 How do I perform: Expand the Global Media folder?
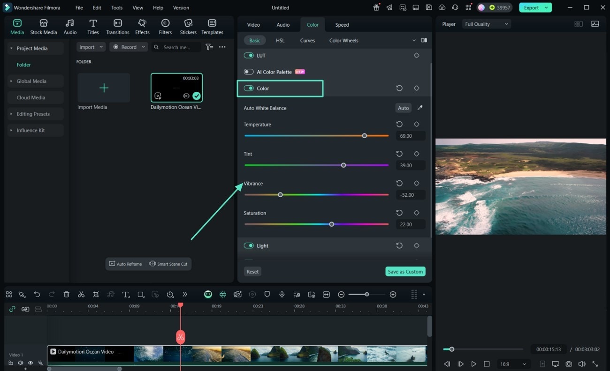(x=11, y=81)
